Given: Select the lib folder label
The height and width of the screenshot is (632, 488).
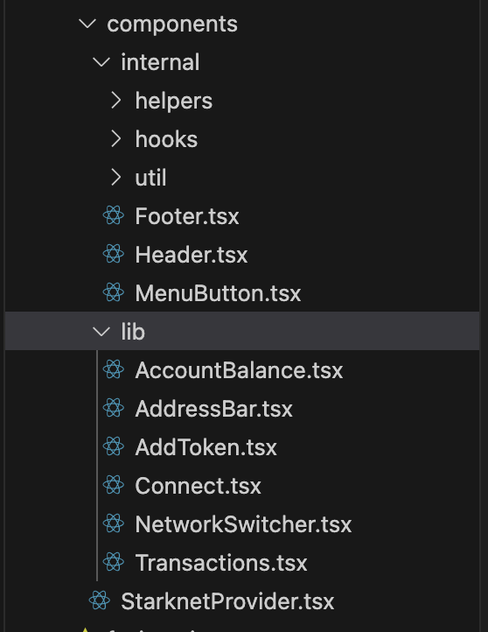Looking at the screenshot, I should point(133,331).
